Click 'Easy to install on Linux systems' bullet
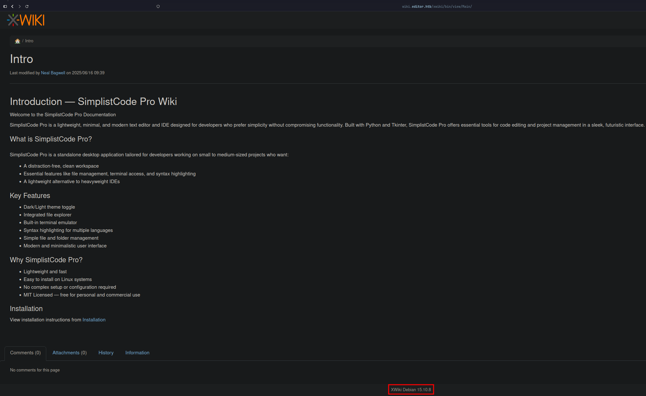Viewport: 646px width, 396px height. click(58, 279)
